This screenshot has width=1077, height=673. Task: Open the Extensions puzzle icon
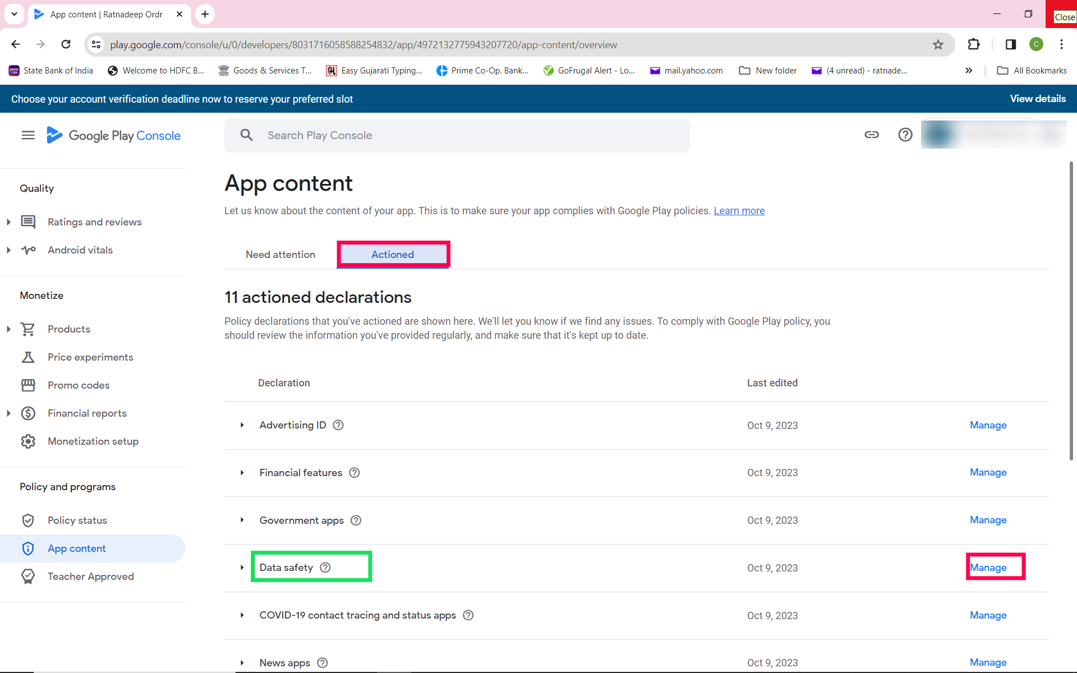click(974, 45)
